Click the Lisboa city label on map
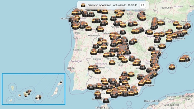The width and height of the screenshot is (194, 109). (70, 68)
